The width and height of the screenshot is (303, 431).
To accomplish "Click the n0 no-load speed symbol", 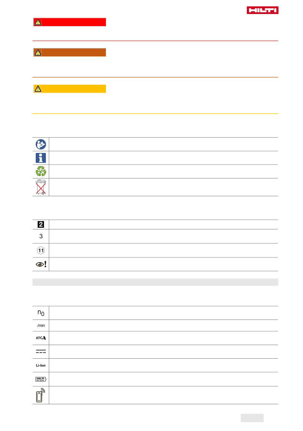I will click(x=41, y=313).
